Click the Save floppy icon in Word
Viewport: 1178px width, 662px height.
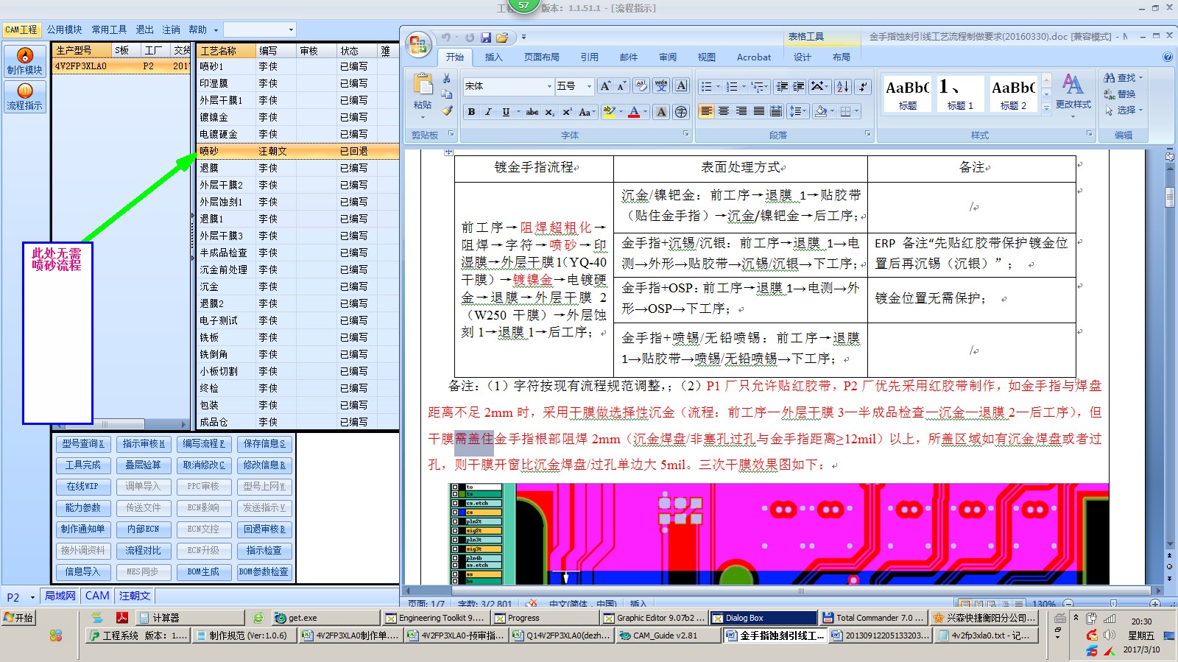(x=486, y=38)
